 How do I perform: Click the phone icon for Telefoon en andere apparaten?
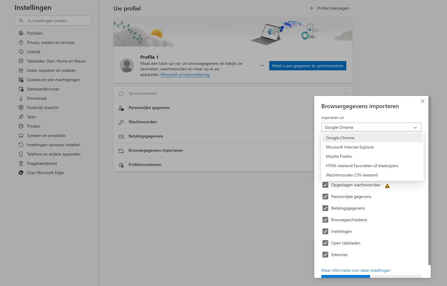click(21, 154)
